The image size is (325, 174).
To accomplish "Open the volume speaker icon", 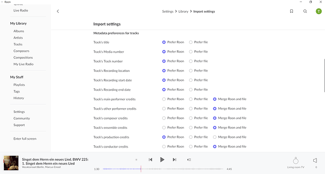I will pyautogui.click(x=315, y=160).
